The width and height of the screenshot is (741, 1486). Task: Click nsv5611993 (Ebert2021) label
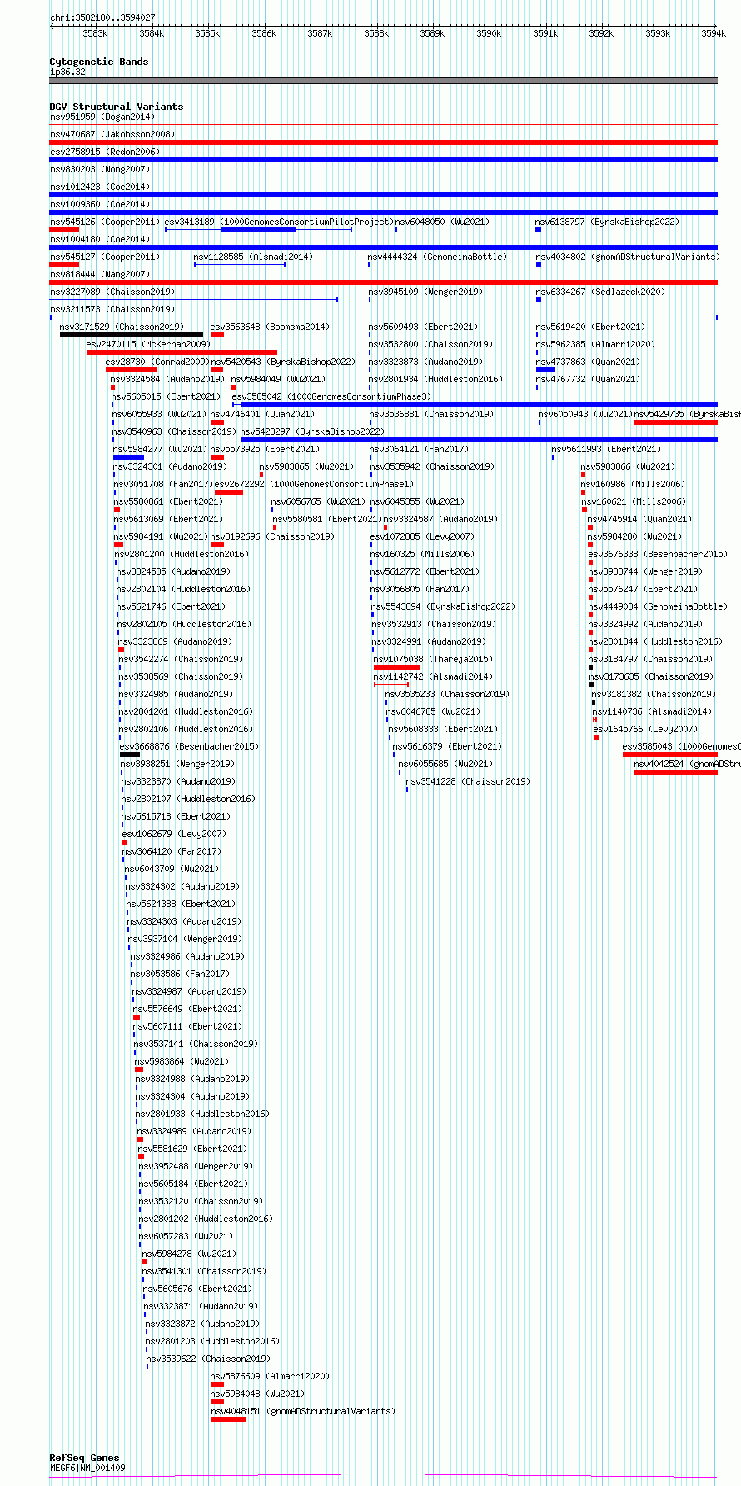(607, 449)
